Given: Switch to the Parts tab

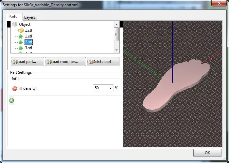Looking at the screenshot, I should (x=14, y=17).
